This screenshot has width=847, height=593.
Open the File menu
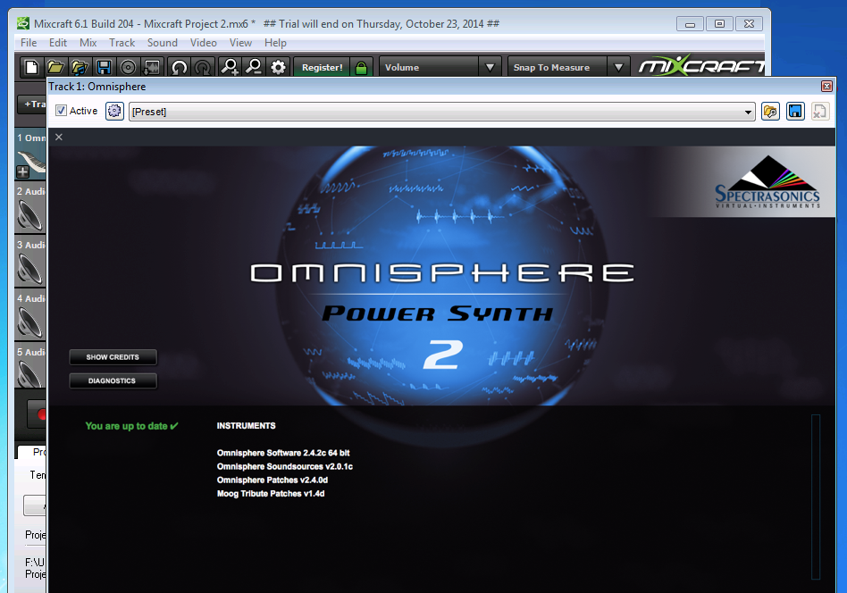[x=29, y=43]
